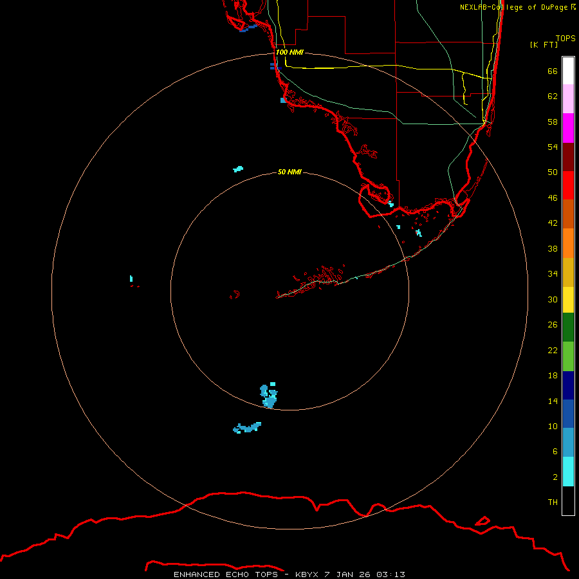Image resolution: width=579 pixels, height=579 pixels.
Task: Click the '[K FT]' legend units label
Action: click(x=544, y=44)
